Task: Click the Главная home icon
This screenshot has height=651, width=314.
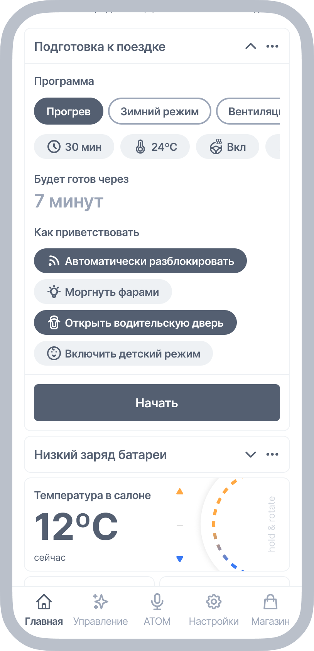Action: (44, 602)
